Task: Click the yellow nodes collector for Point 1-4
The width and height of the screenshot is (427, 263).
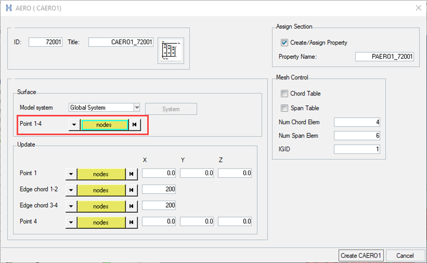Action: pos(104,125)
